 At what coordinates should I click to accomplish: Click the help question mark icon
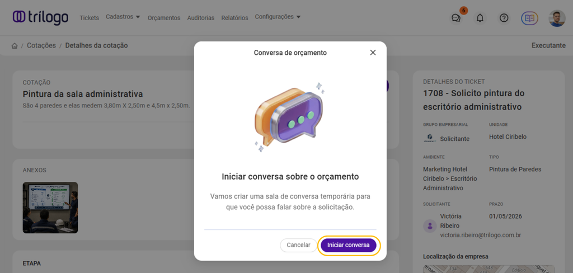(x=504, y=18)
